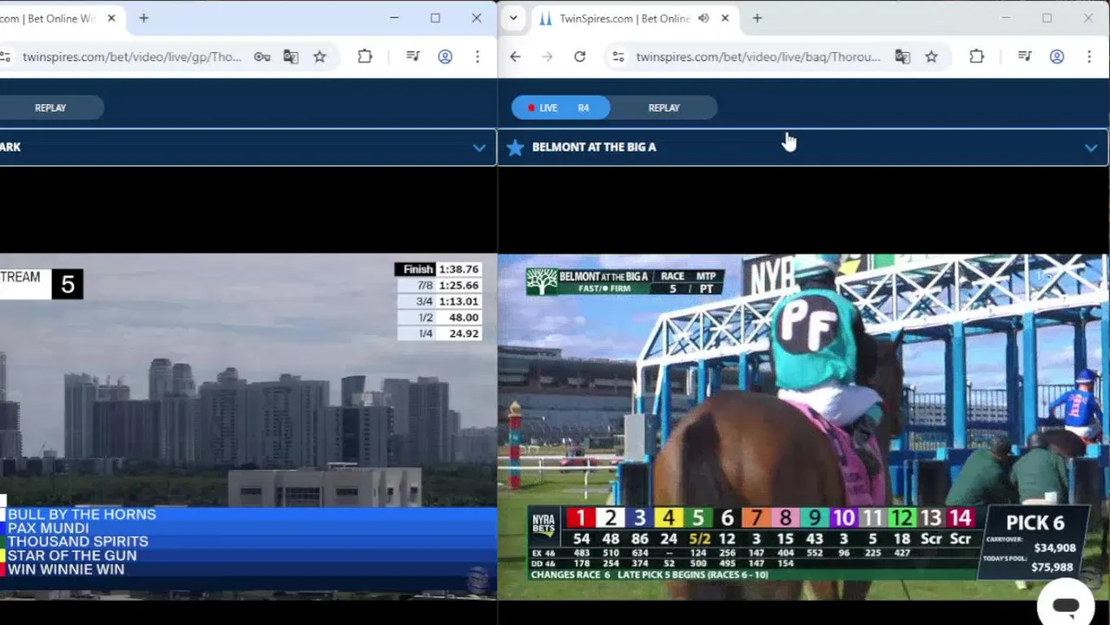Image resolution: width=1110 pixels, height=625 pixels.
Task: Click translate icon in right address bar
Action: [x=902, y=57]
